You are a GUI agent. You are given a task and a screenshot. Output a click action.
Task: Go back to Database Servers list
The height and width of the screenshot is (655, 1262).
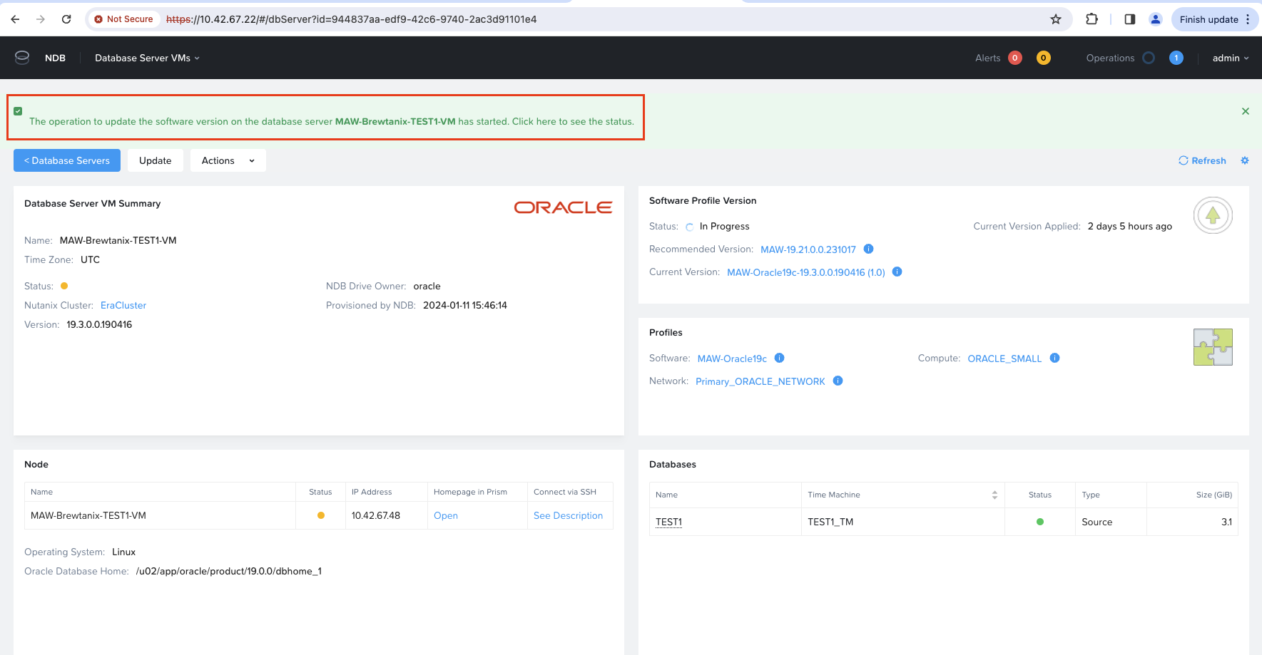pos(67,160)
